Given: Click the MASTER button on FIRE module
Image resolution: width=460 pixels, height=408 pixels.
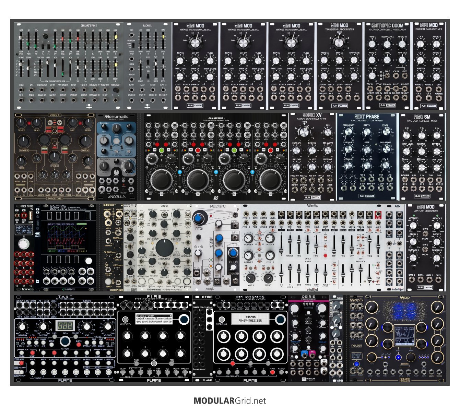Looking at the screenshot, I should click(x=185, y=372).
